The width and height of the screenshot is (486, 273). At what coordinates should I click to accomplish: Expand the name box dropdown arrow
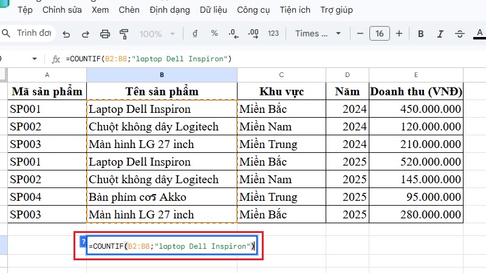click(x=35, y=59)
